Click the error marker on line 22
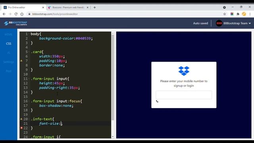254x143 pixels. [x=21, y=128]
